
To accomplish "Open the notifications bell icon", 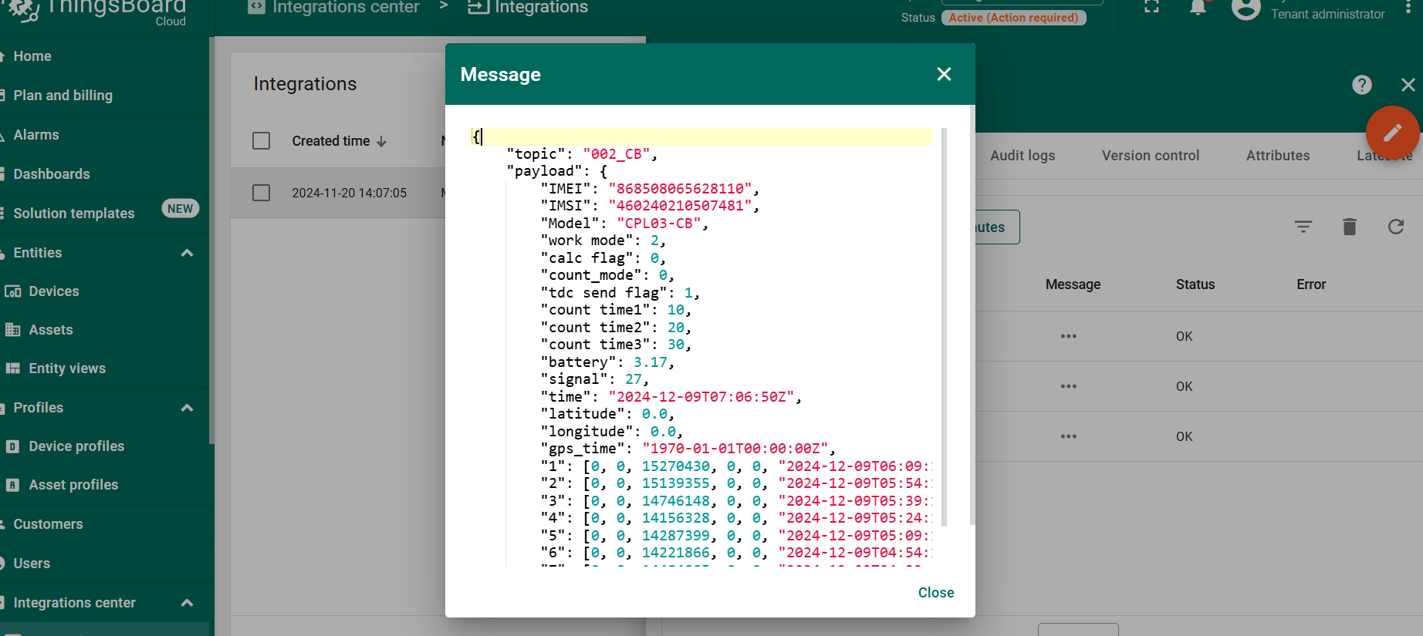I will [1198, 7].
